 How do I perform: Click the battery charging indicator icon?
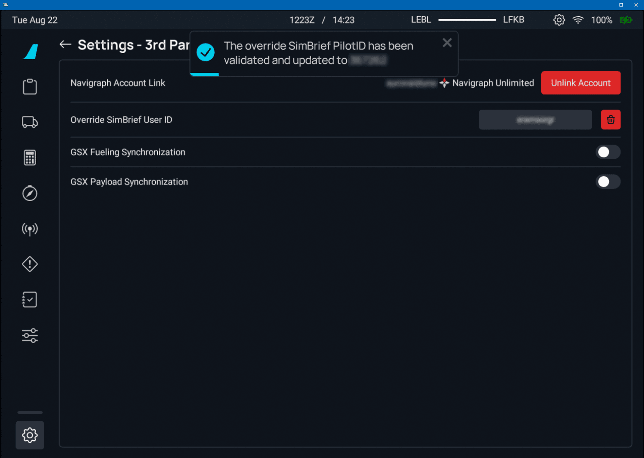point(626,20)
